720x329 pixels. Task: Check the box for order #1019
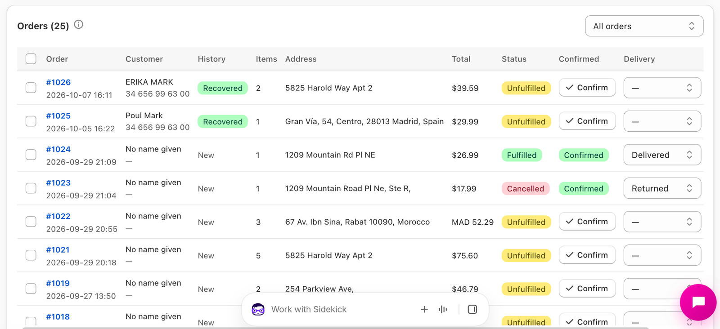coord(31,289)
